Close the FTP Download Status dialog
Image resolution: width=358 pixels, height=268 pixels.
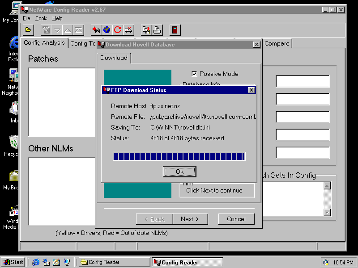251,90
